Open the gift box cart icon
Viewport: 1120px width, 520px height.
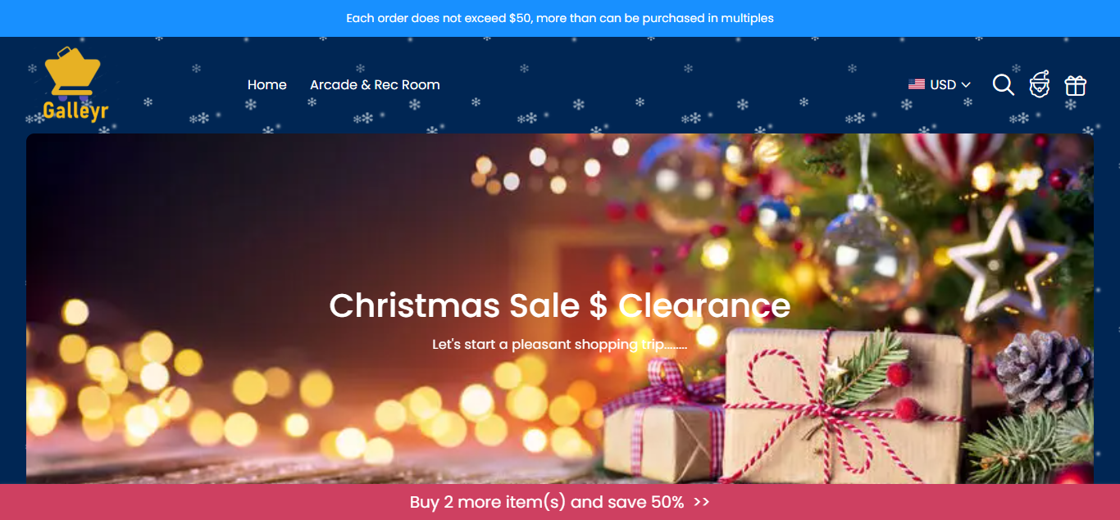(1075, 85)
